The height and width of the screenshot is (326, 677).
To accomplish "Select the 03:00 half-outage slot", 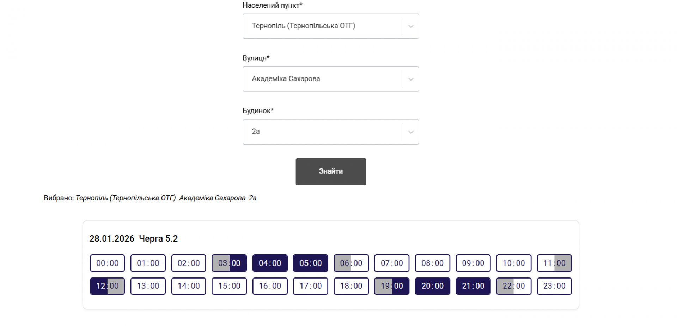I will pos(229,263).
